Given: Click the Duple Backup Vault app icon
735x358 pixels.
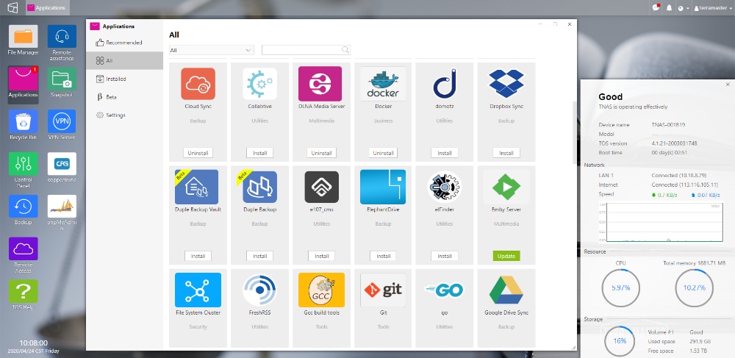Looking at the screenshot, I should [x=197, y=187].
